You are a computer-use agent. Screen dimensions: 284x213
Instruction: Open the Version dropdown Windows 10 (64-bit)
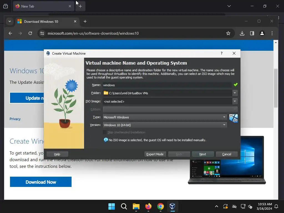165,125
